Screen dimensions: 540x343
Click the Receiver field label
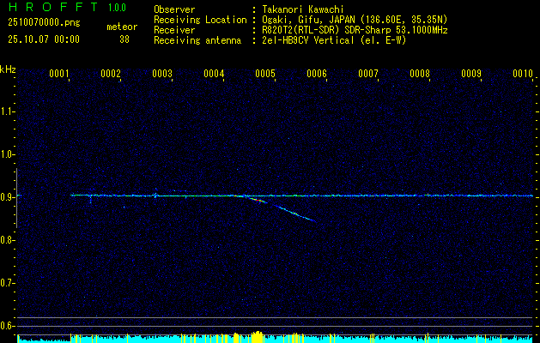(x=174, y=30)
